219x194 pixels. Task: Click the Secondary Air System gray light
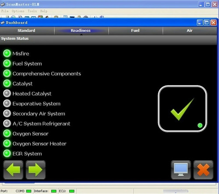pyautogui.click(x=7, y=114)
